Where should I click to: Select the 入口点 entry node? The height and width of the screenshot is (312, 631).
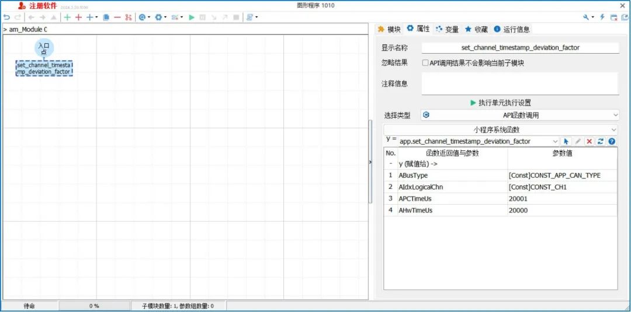click(44, 48)
